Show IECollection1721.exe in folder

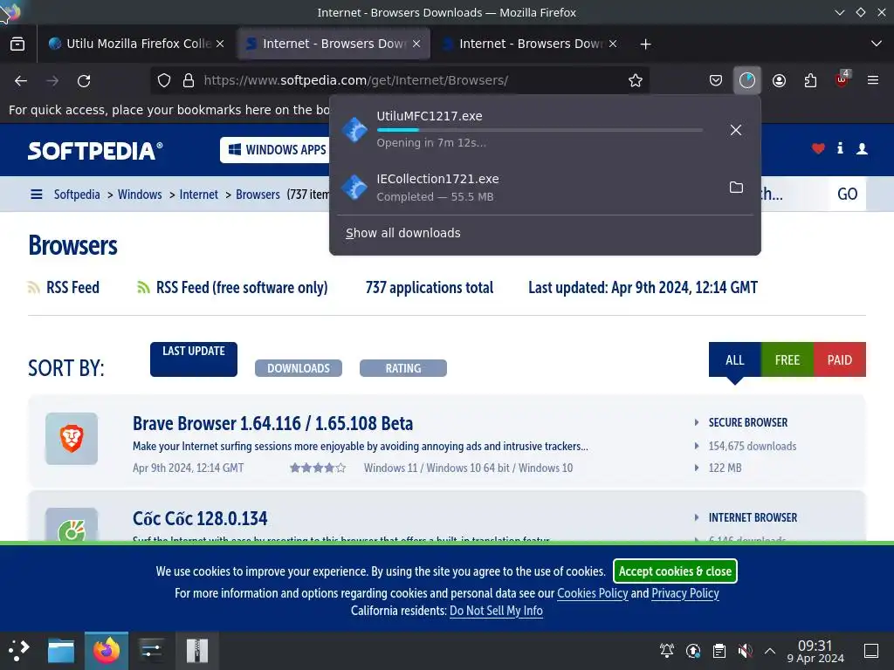(x=735, y=188)
